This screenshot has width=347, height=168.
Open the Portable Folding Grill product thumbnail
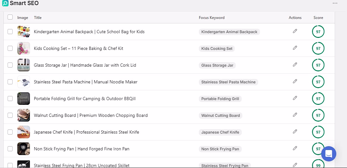tap(24, 99)
